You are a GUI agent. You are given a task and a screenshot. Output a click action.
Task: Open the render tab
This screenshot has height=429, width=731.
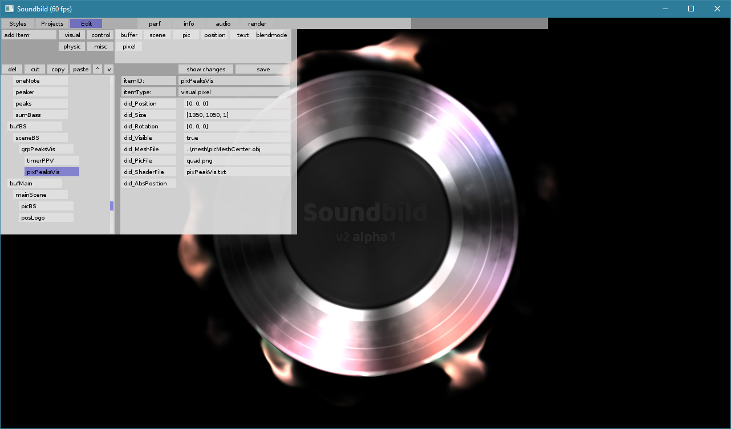click(257, 23)
